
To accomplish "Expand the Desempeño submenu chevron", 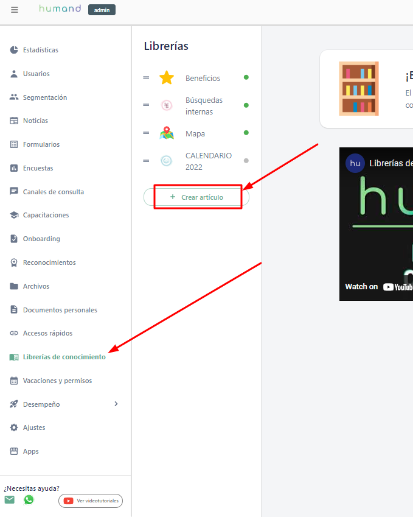I will click(116, 404).
